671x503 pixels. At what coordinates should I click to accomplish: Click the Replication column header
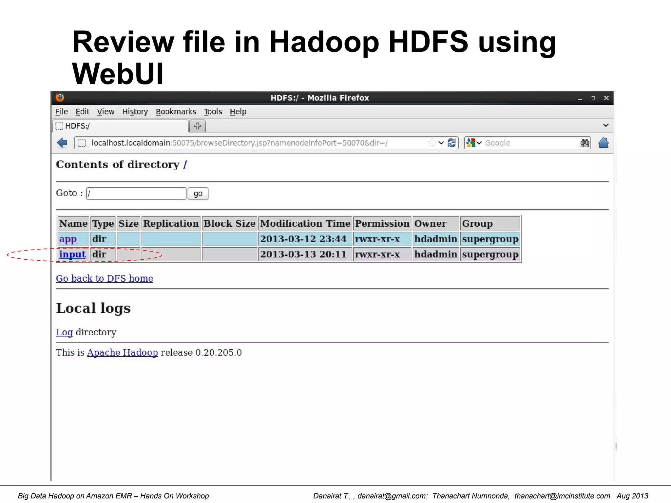(x=171, y=224)
